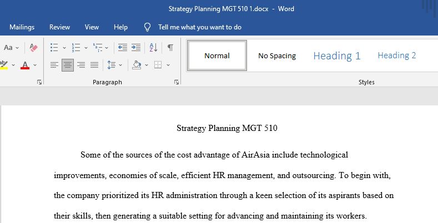This screenshot has width=438, height=223.
Task: Click the Decrease Indent icon
Action: [x=122, y=48]
